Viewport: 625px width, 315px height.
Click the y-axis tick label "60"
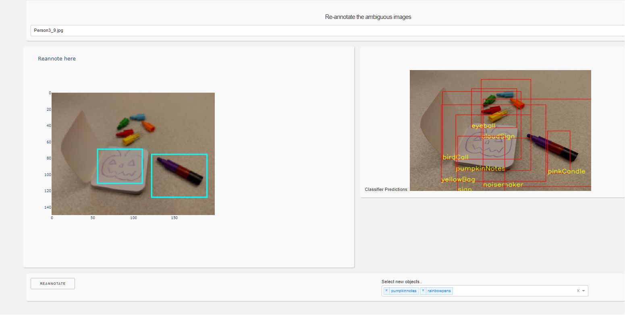pos(49,142)
